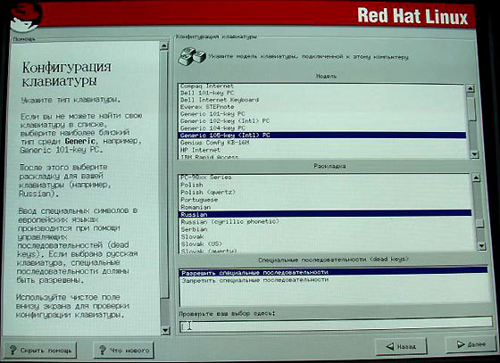Screen dimensions: 500x363
Task: Click help panel scroll down arrow
Action: coord(165,330)
